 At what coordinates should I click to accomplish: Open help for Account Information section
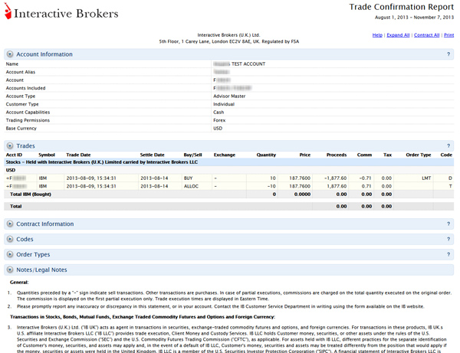point(449,54)
